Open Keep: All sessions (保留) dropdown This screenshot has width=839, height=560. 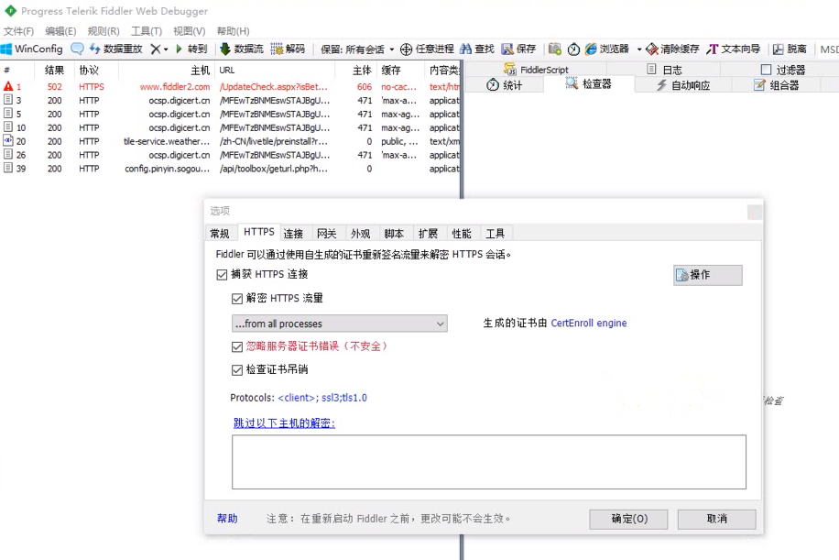coord(357,49)
